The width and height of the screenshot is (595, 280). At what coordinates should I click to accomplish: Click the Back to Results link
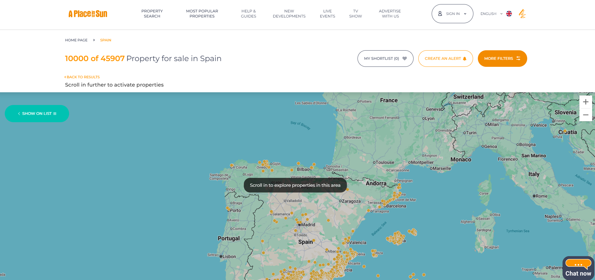[x=82, y=77]
